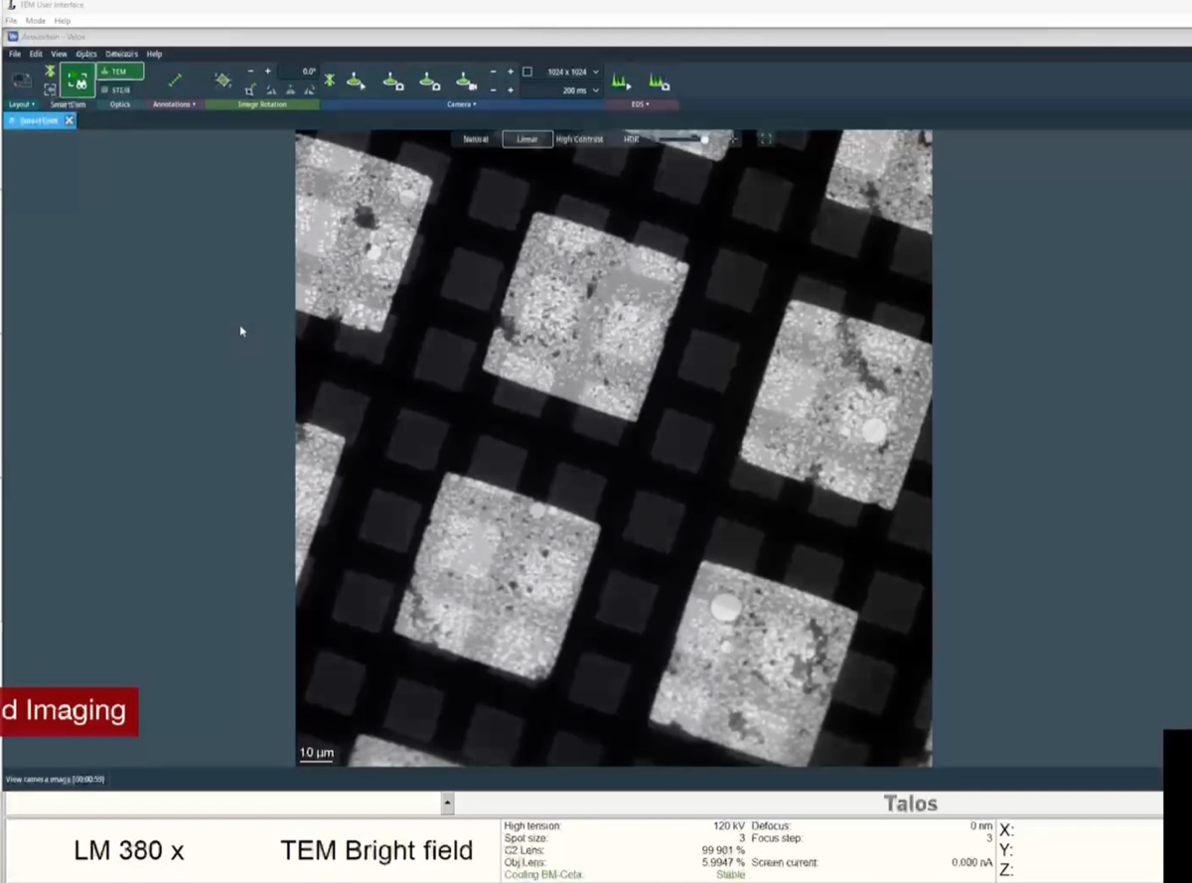Click the first preset rotation triangle icon
The width and height of the screenshot is (1192, 883).
270,89
